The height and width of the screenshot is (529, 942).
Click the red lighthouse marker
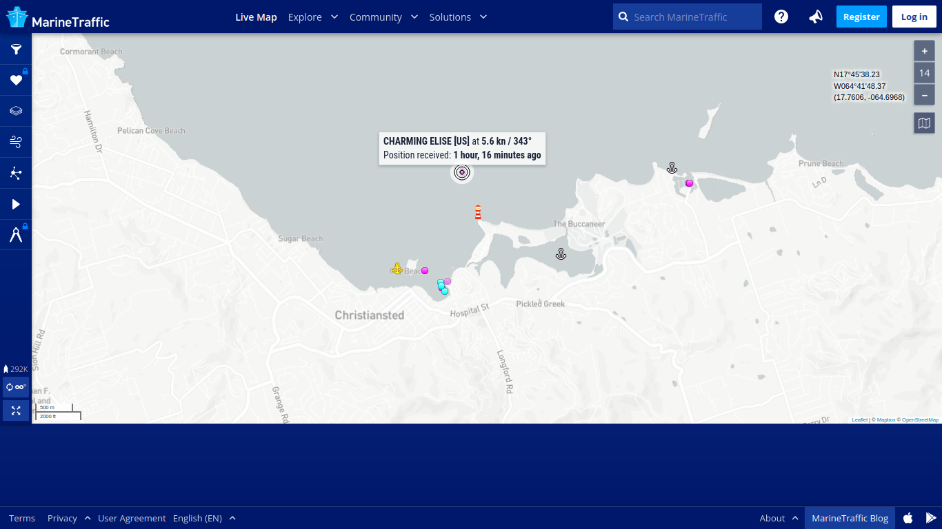pos(478,212)
